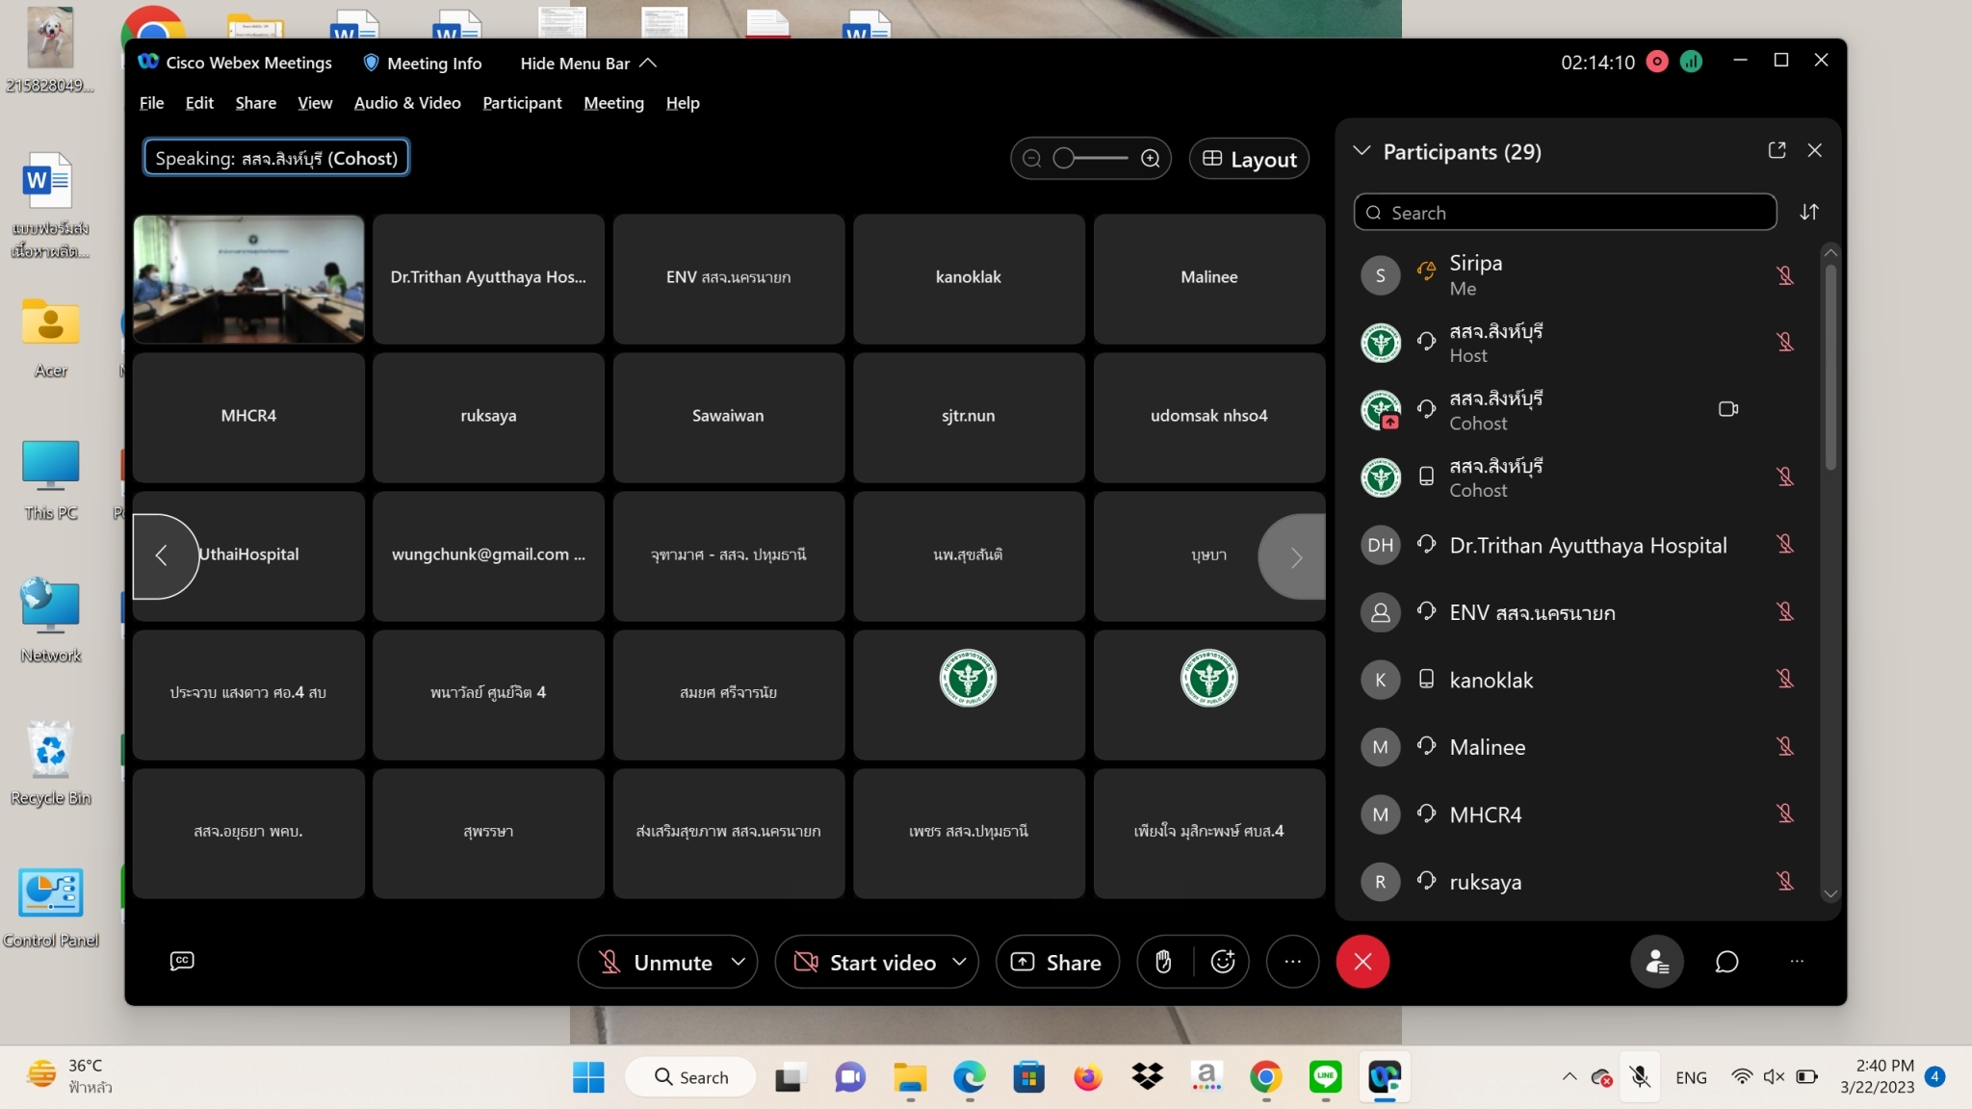
Task: Close the Participants panel
Action: [x=1815, y=150]
